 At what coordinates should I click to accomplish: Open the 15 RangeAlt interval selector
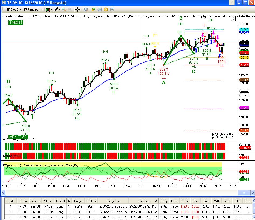[33, 9]
